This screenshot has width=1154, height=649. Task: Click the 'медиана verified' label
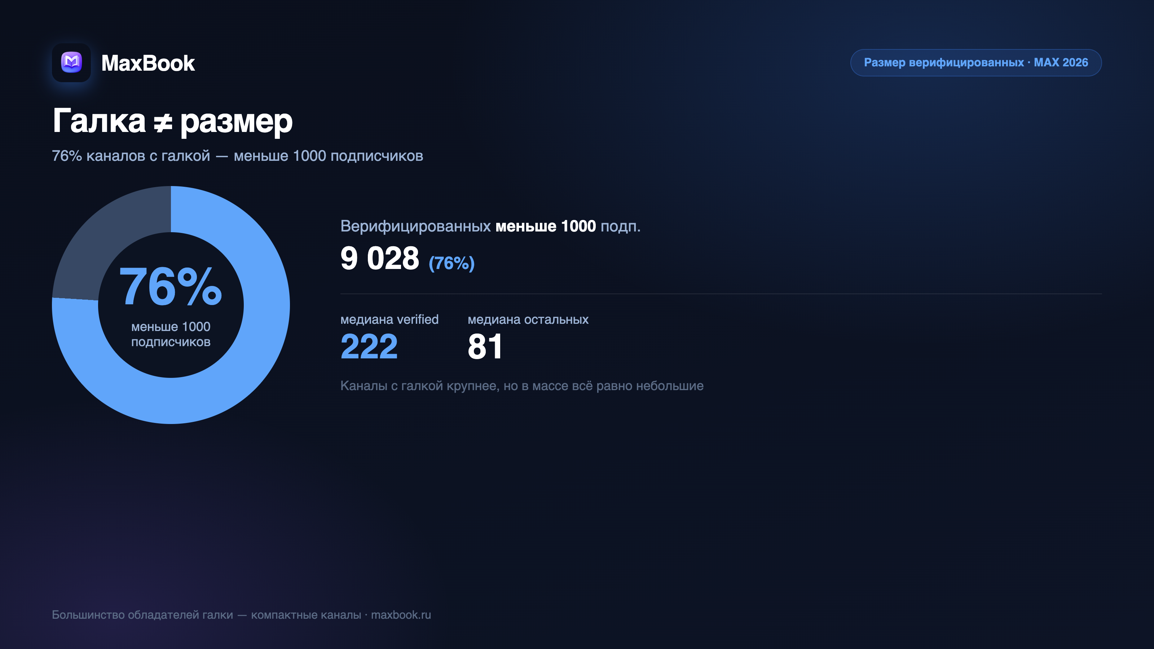pos(389,319)
